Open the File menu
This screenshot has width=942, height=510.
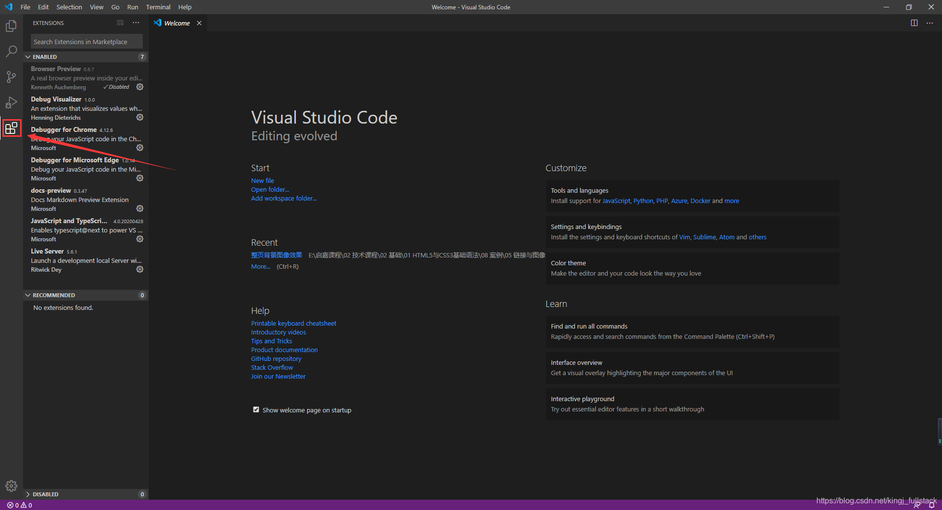pyautogui.click(x=26, y=7)
